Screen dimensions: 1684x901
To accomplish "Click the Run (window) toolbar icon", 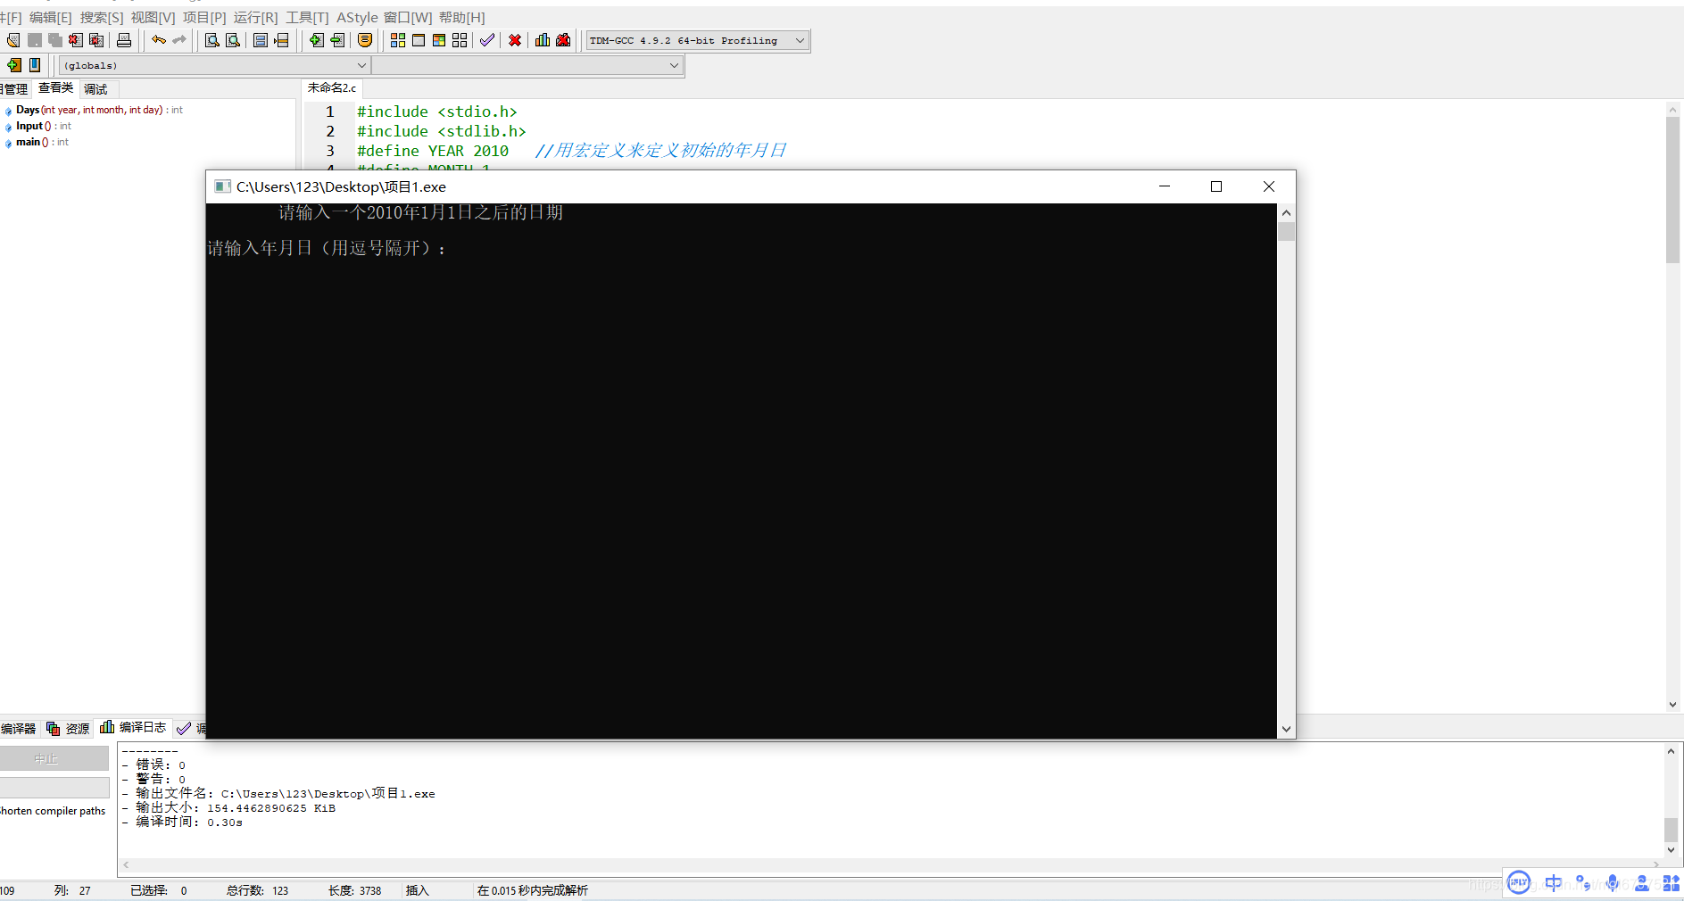I will (419, 40).
